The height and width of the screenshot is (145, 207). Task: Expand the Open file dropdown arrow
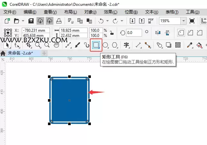23,21
